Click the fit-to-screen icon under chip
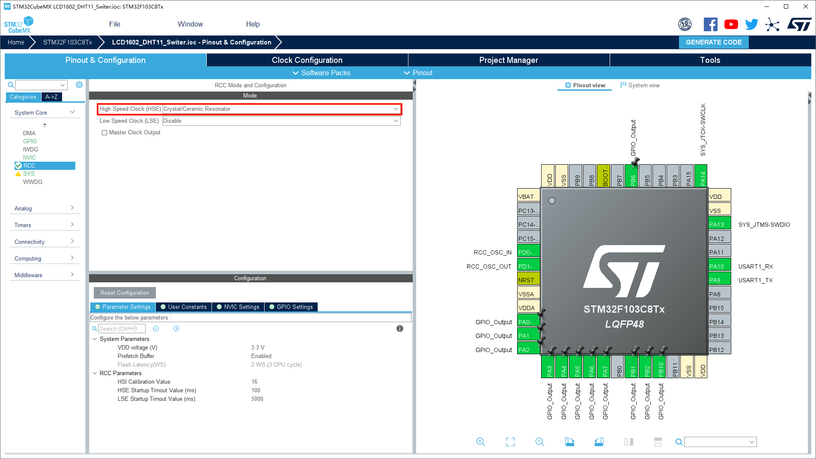This screenshot has width=816, height=459. 510,442
